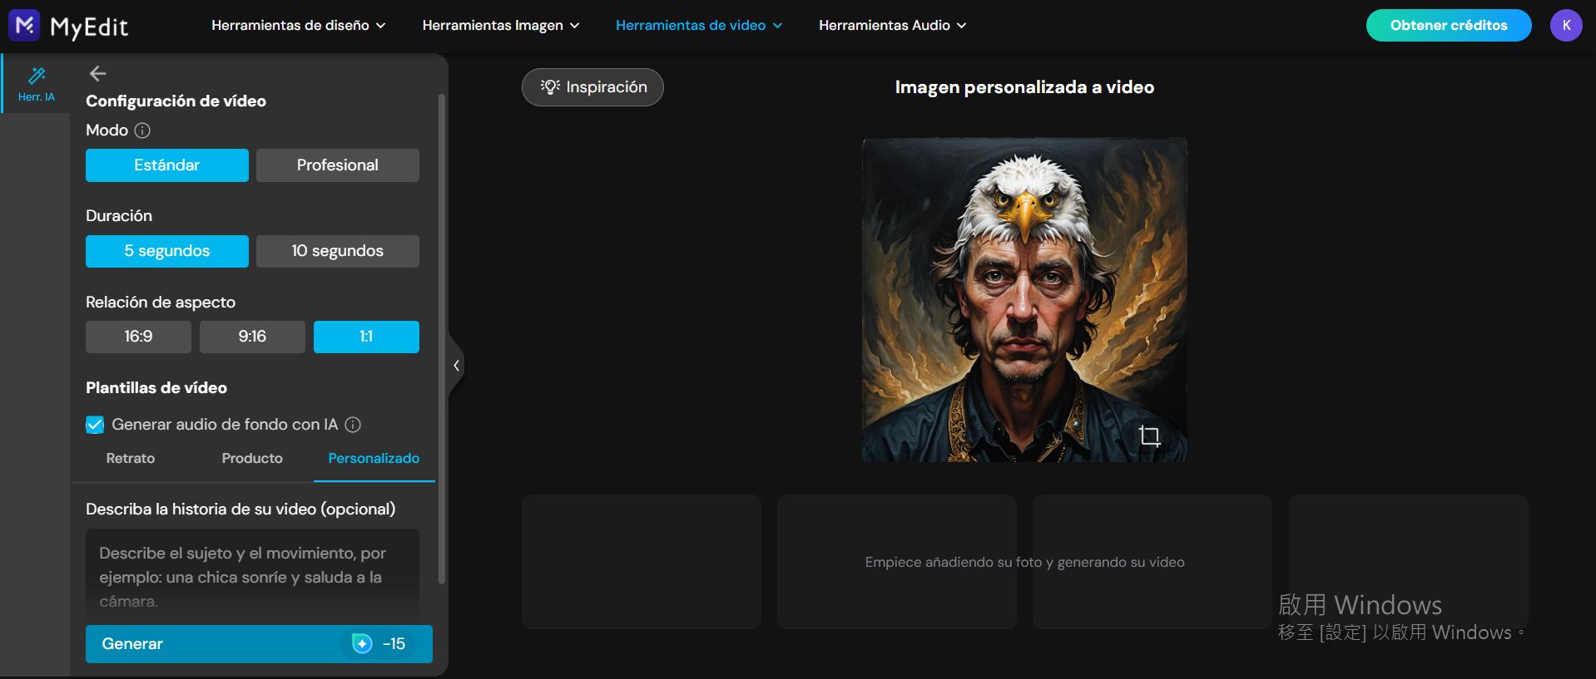This screenshot has height=679, width=1596.
Task: Open the K user profile avatar
Action: tap(1566, 25)
